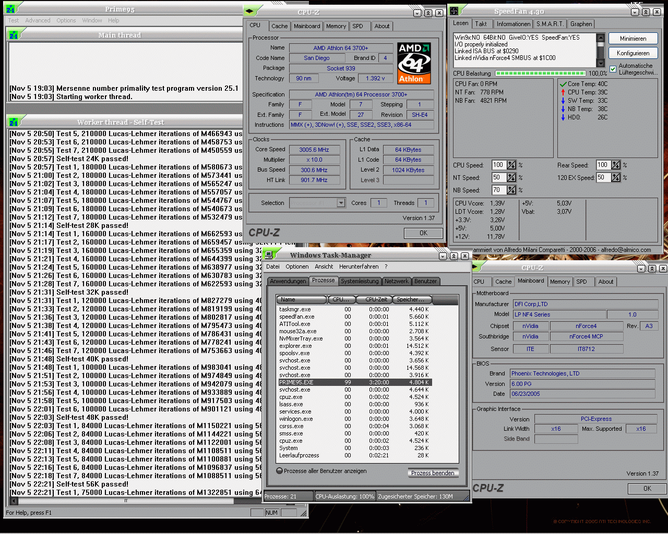The width and height of the screenshot is (668, 534).
Task: Switch to Memory tab in top CPU-Z
Action: 336,26
